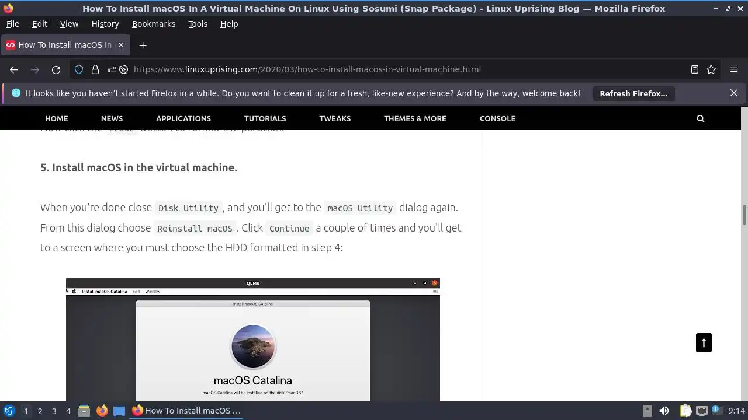Click the forward navigation arrow
748x420 pixels.
point(35,69)
